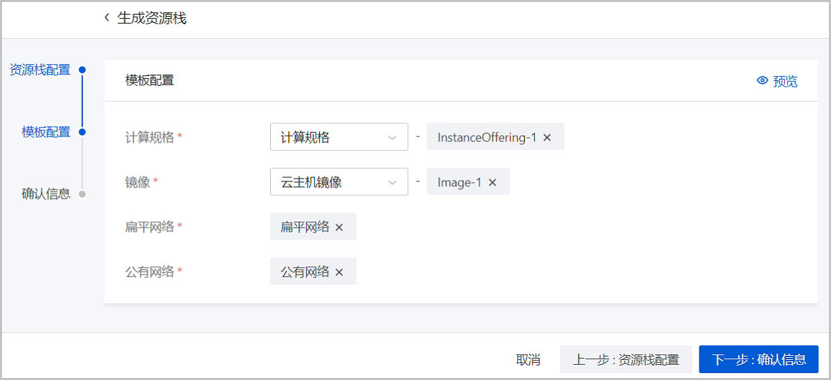The height and width of the screenshot is (380, 831).
Task: Click 下一步：确认信息 button
Action: tap(759, 359)
